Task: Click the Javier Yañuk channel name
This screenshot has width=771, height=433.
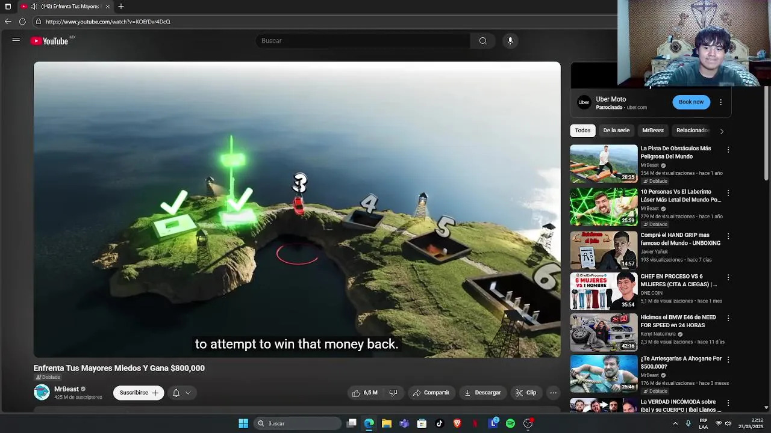Action: click(x=656, y=252)
